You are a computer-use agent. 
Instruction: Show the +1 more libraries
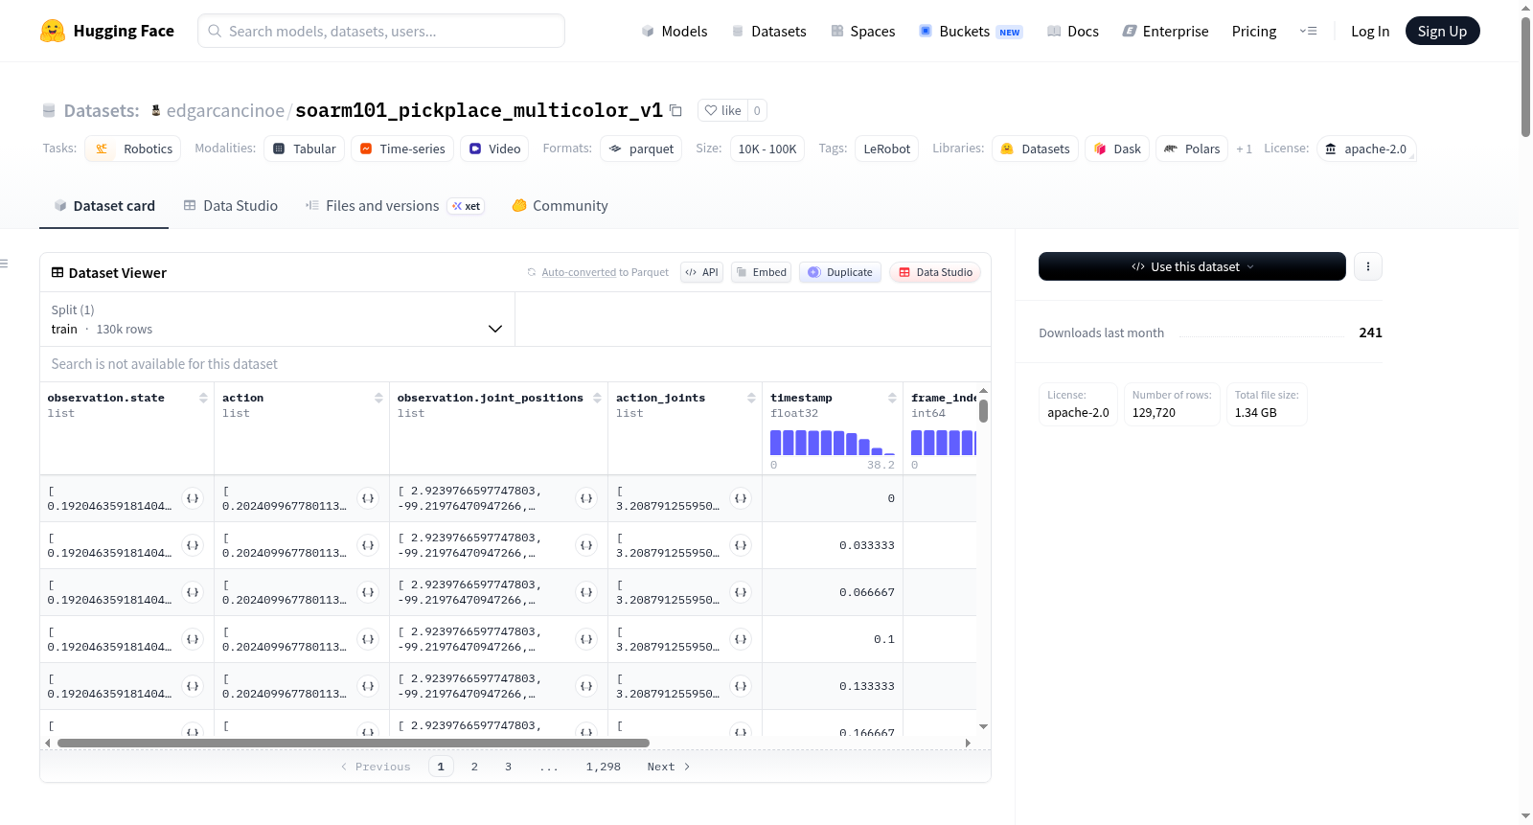pos(1244,149)
